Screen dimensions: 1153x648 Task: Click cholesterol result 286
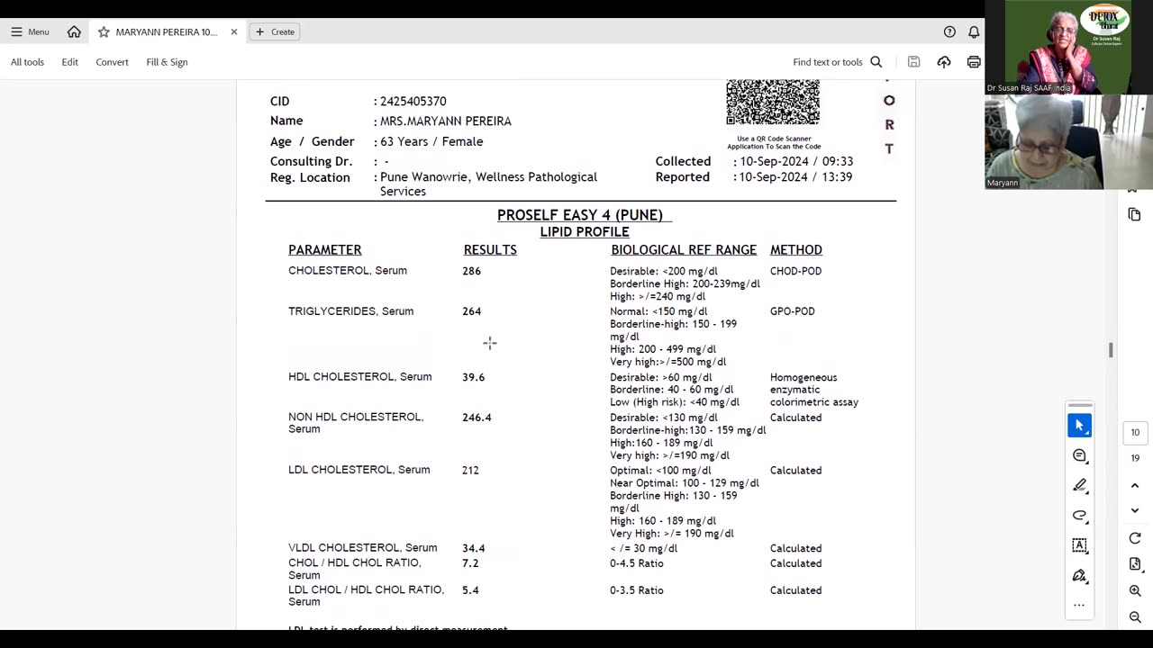click(472, 271)
